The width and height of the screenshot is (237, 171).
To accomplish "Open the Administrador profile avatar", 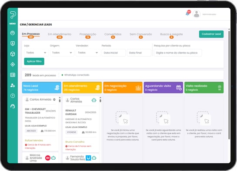I will [197, 14].
